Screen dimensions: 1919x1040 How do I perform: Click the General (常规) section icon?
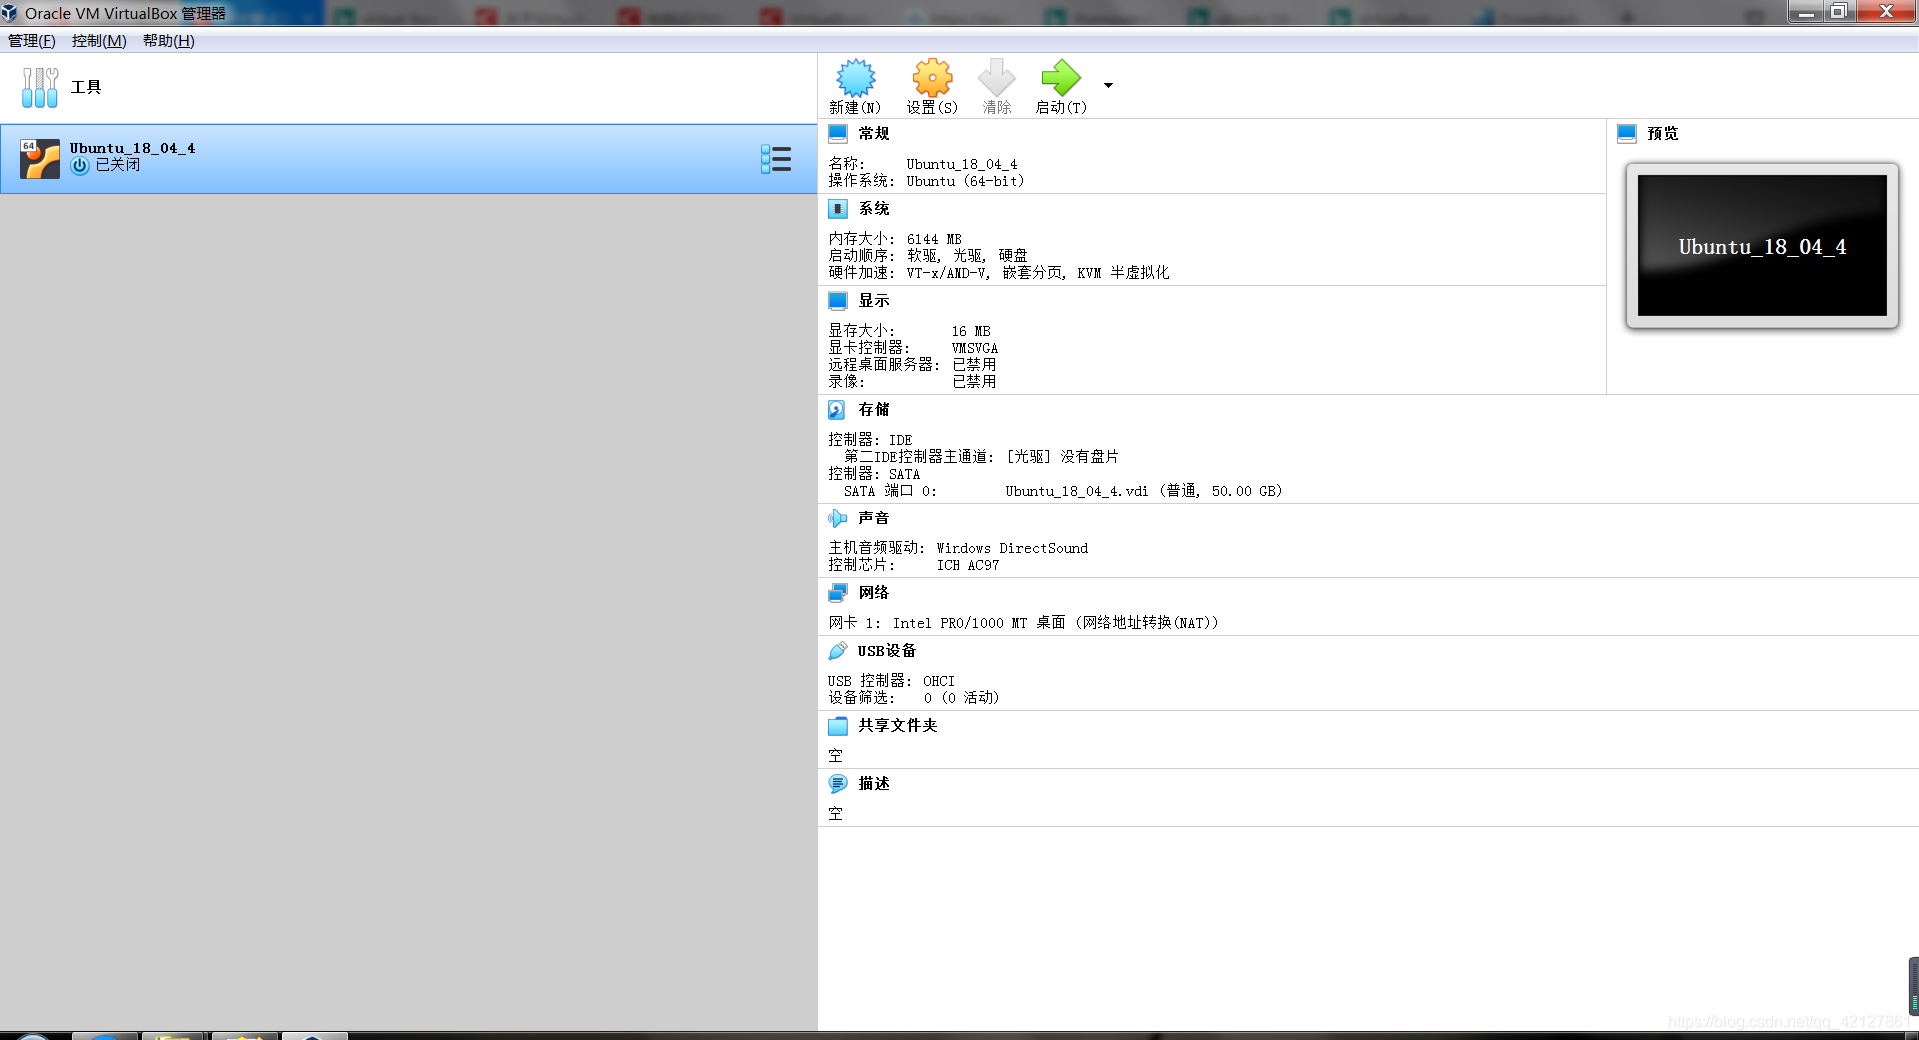[838, 133]
